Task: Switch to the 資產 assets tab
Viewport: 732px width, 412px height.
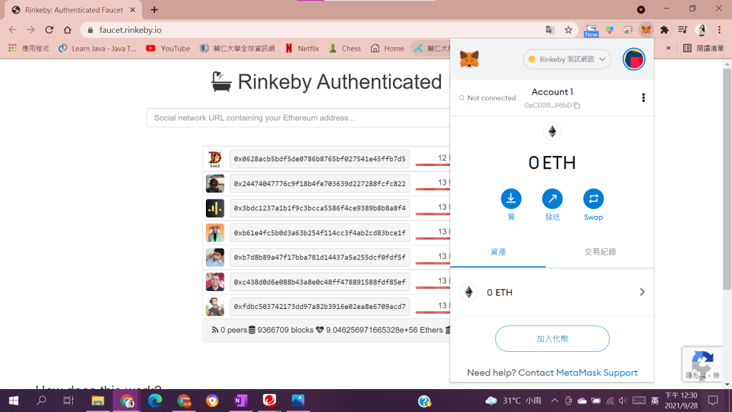Action: click(498, 252)
